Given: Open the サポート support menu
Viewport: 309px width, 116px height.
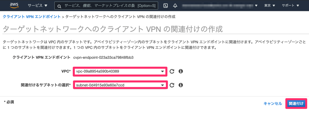Looking at the screenshot, I should [290, 6].
